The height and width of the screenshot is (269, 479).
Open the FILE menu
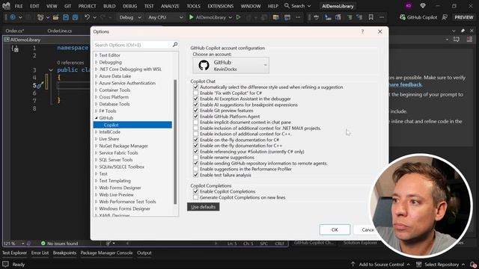click(x=19, y=6)
